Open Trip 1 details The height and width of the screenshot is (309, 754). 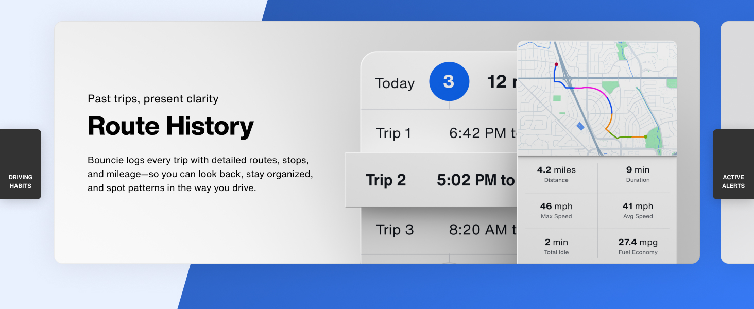point(394,133)
